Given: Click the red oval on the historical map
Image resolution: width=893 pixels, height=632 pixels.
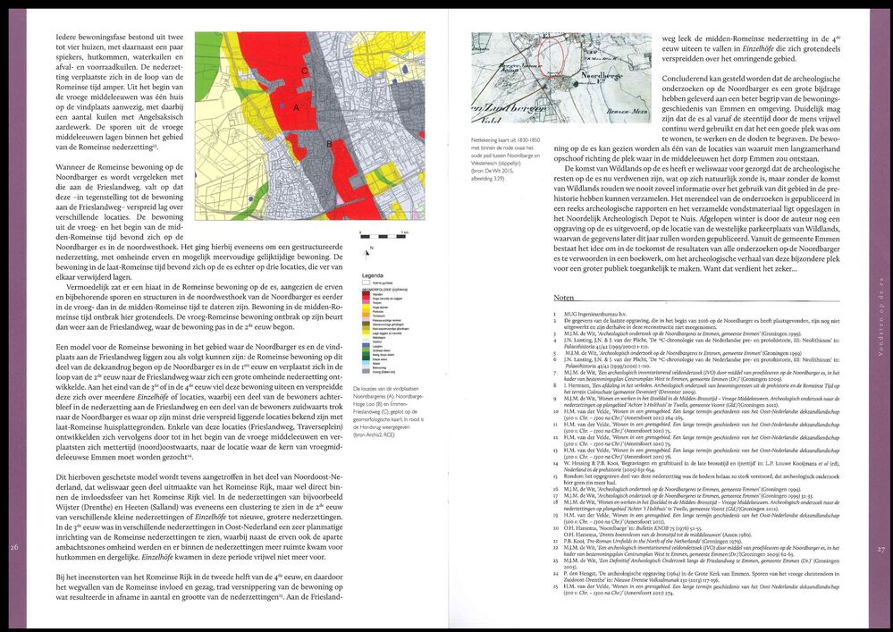Looking at the screenshot, I should coord(551,55).
